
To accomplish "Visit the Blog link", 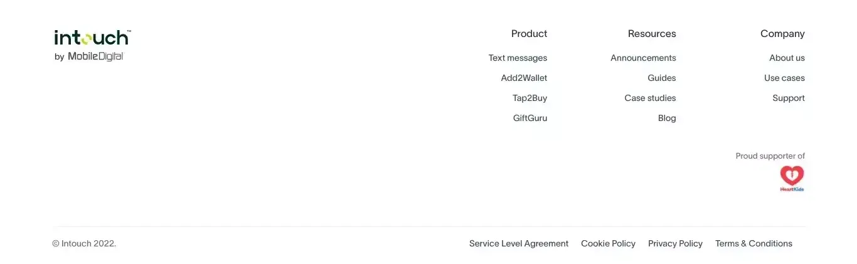I will [x=667, y=118].
